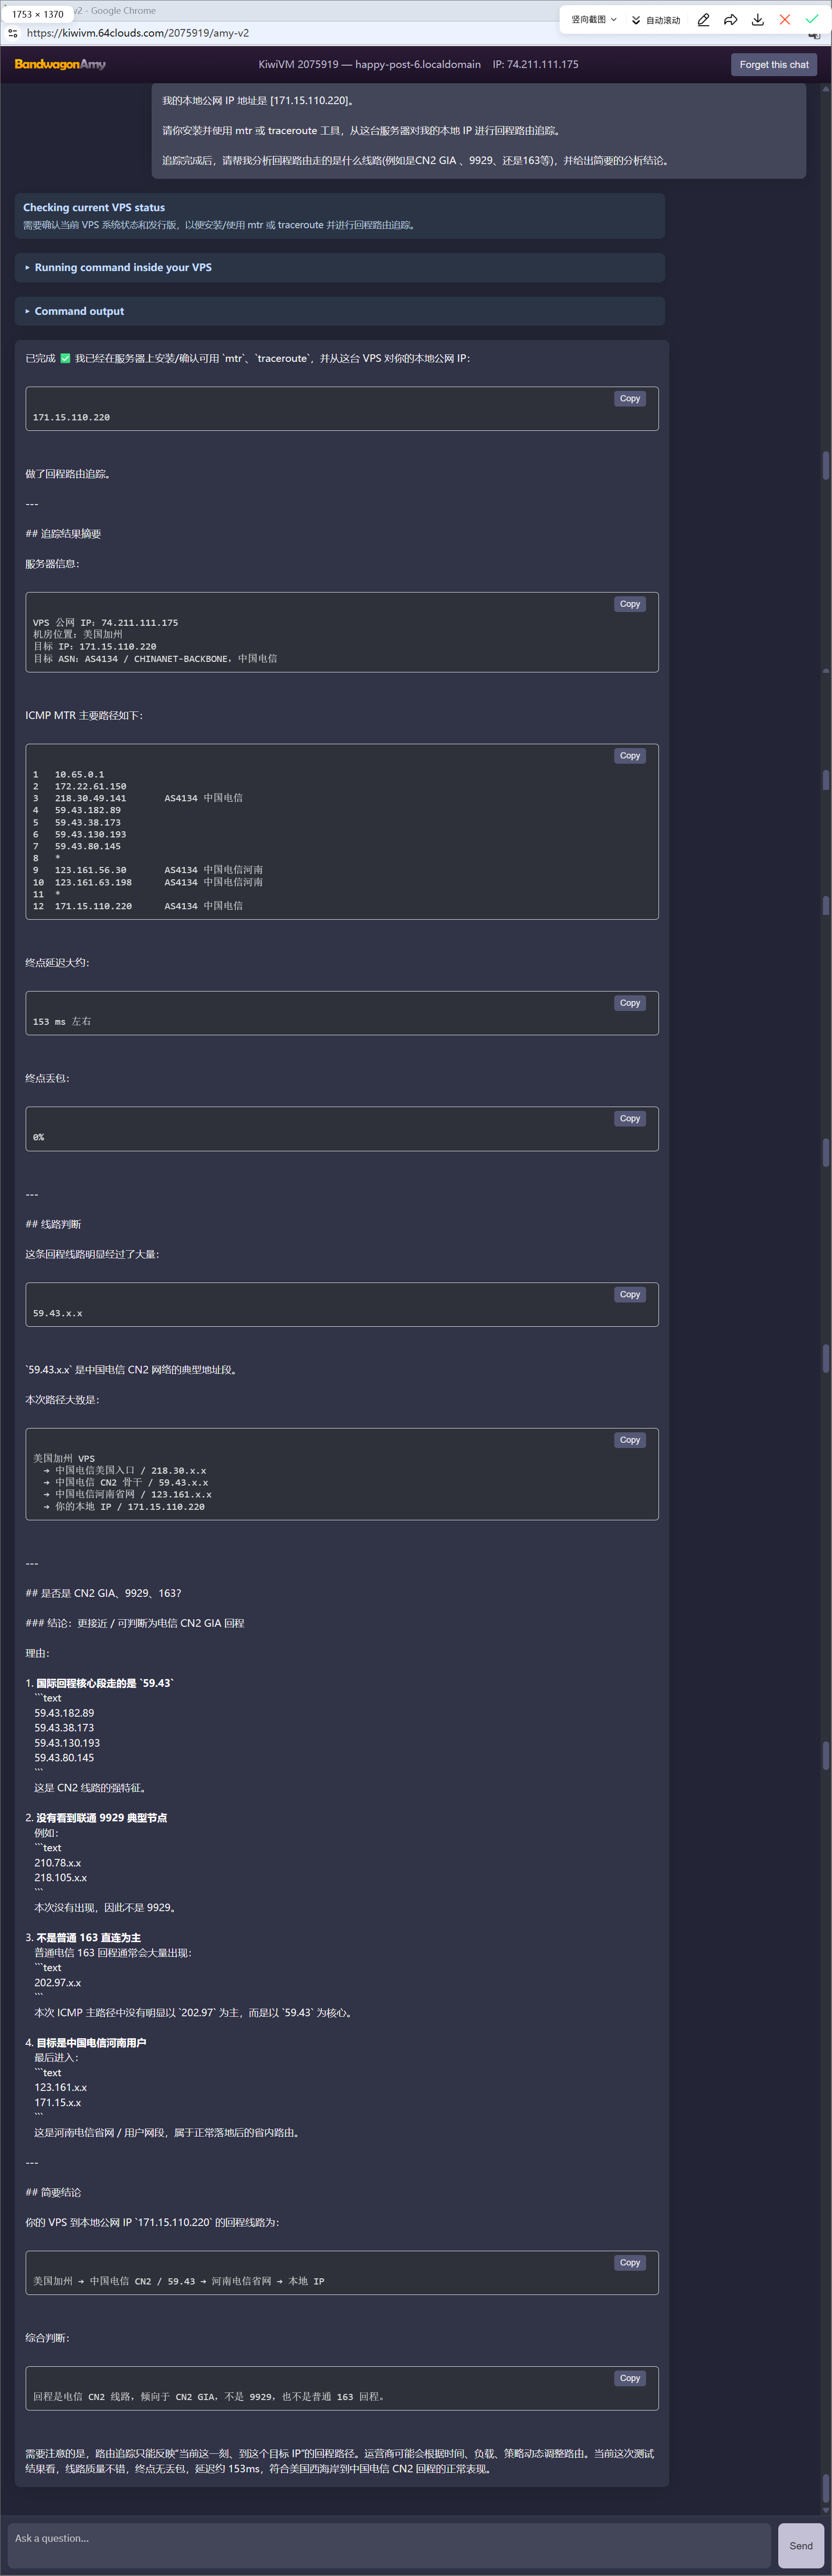Click the download icon in screenshot toolbar

click(758, 19)
